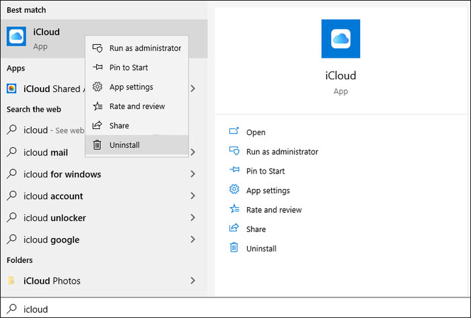Choose Uninstall in the context menu
471x318 pixels.
(137, 145)
